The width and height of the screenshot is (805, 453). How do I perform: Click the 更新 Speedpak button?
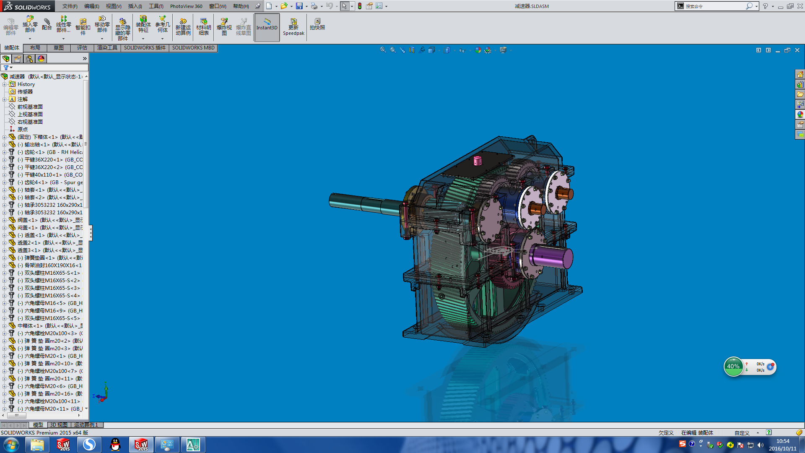(293, 26)
